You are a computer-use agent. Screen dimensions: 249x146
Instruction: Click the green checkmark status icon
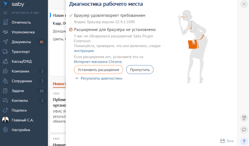71,16
